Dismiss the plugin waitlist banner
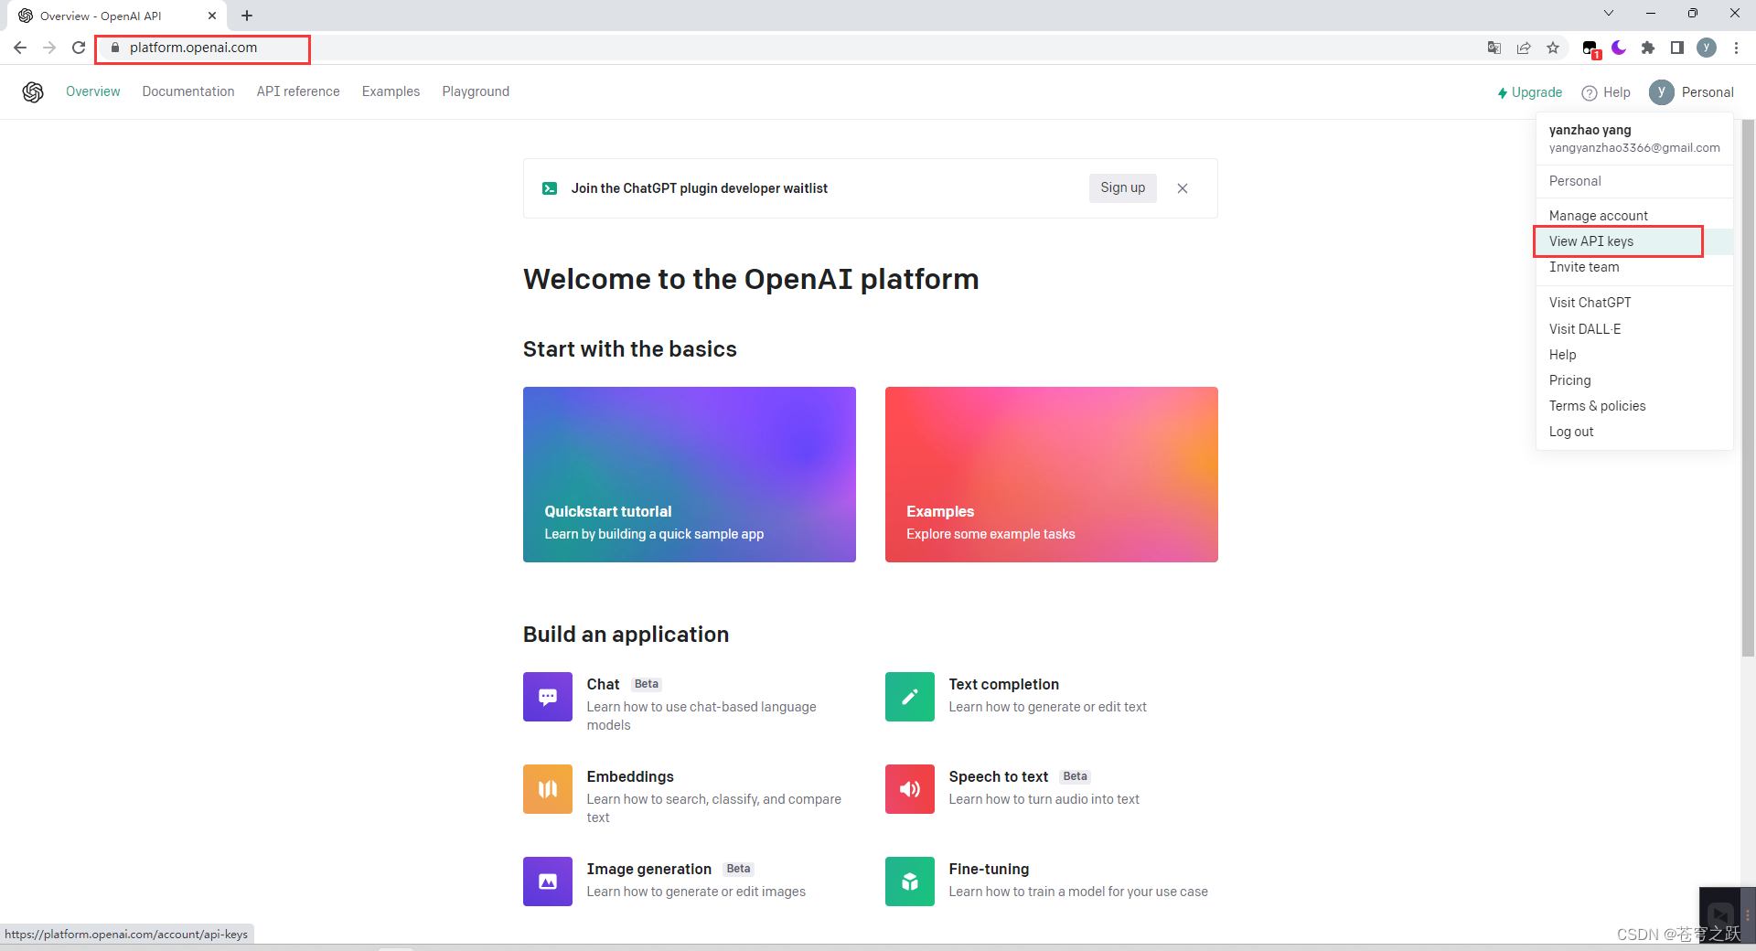Viewport: 1756px width, 951px height. pos(1183,188)
